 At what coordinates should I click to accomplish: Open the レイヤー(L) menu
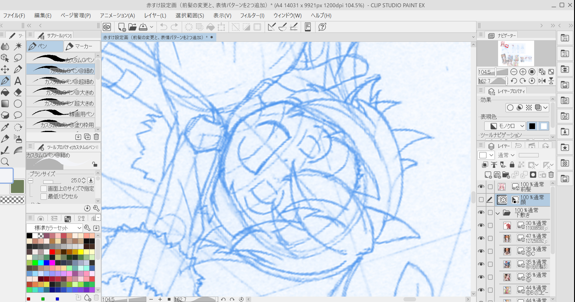[x=155, y=16]
